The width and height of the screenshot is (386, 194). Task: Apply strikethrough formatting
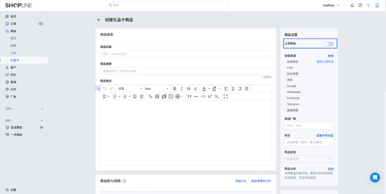188,89
